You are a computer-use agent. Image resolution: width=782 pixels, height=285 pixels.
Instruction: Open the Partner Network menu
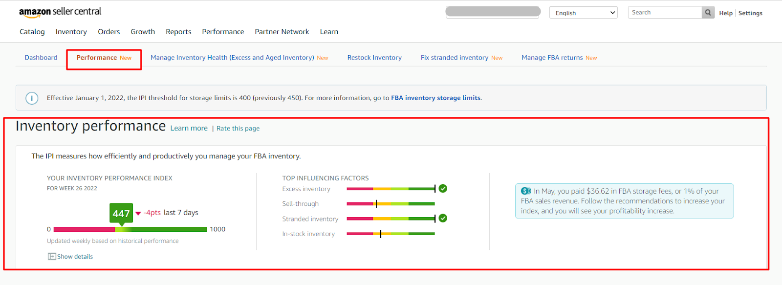coord(282,32)
